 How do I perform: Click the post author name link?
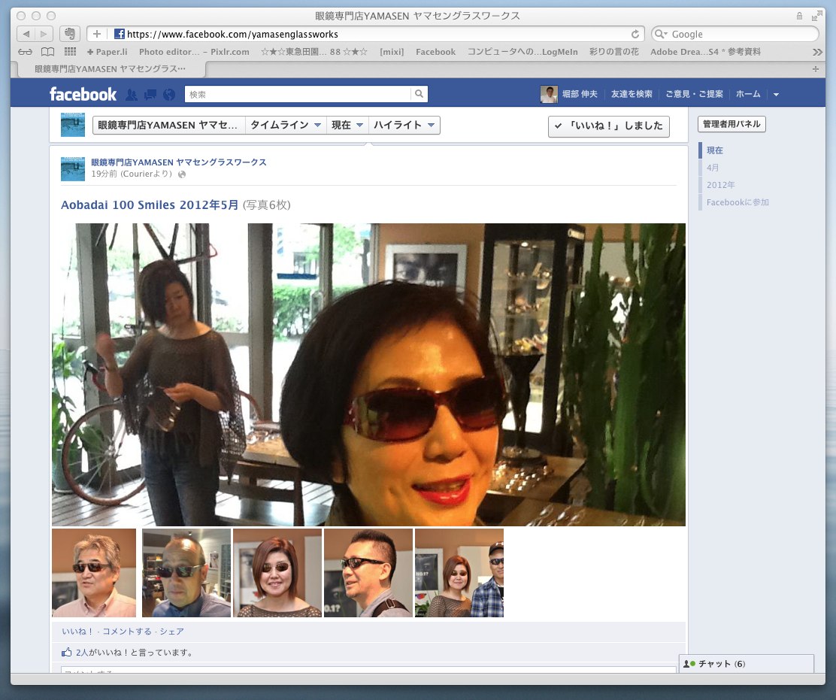tap(179, 162)
